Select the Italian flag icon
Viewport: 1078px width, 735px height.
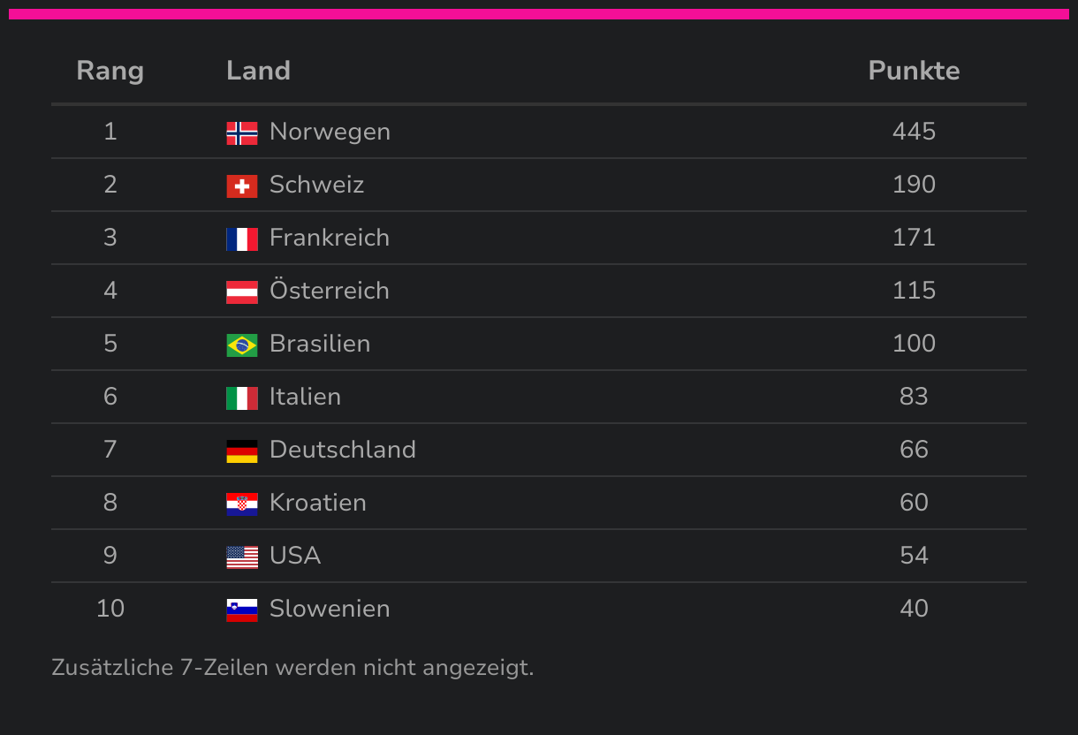[x=241, y=398]
